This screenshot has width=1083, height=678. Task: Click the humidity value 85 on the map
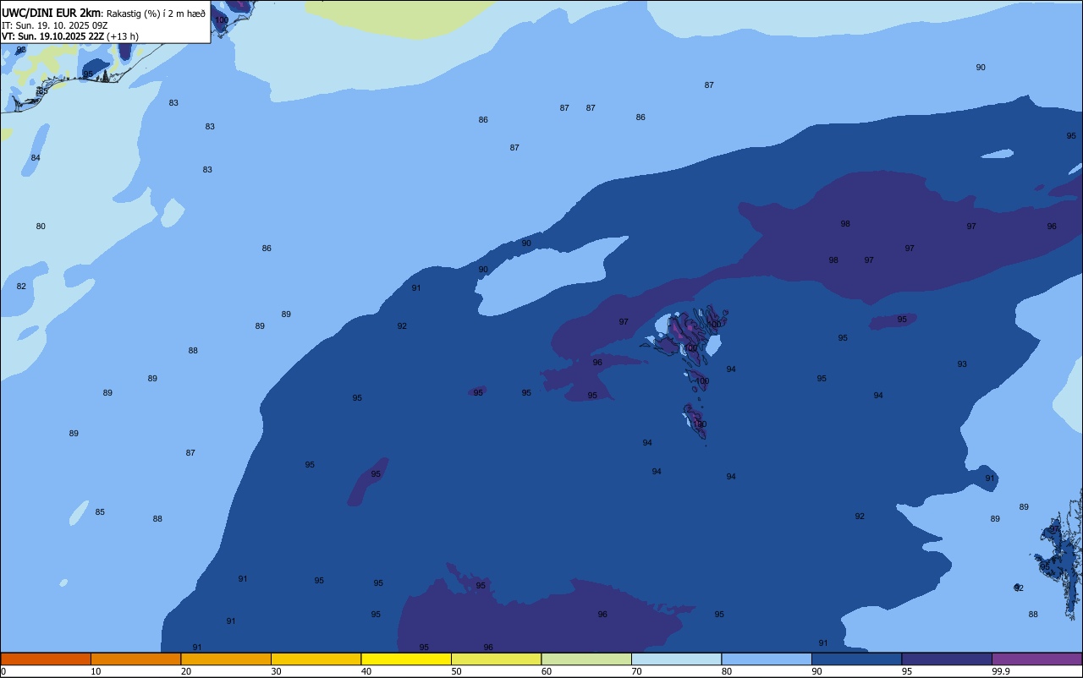point(100,512)
